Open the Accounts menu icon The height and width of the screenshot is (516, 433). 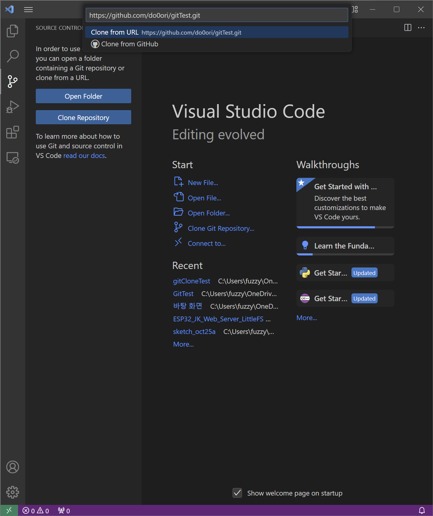click(12, 467)
